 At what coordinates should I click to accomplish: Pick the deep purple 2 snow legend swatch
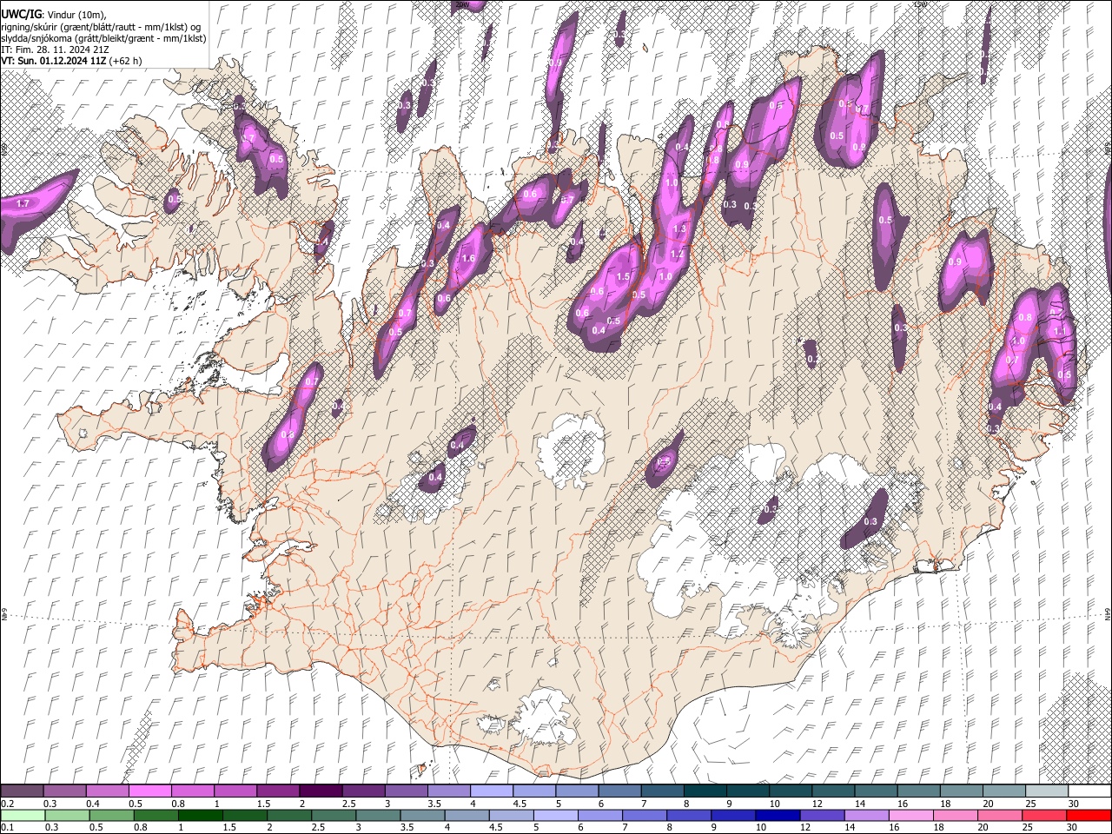(x=320, y=791)
